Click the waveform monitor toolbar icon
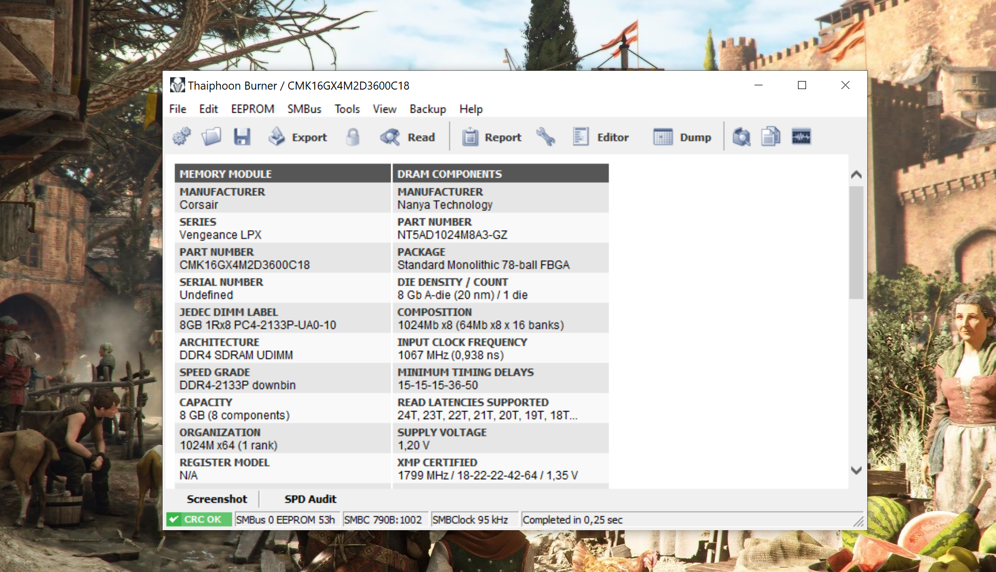Image resolution: width=996 pixels, height=572 pixels. point(801,137)
